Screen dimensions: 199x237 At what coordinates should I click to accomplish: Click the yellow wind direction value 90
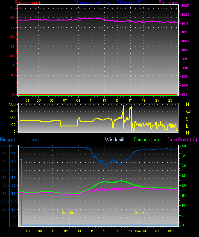click(14, 125)
